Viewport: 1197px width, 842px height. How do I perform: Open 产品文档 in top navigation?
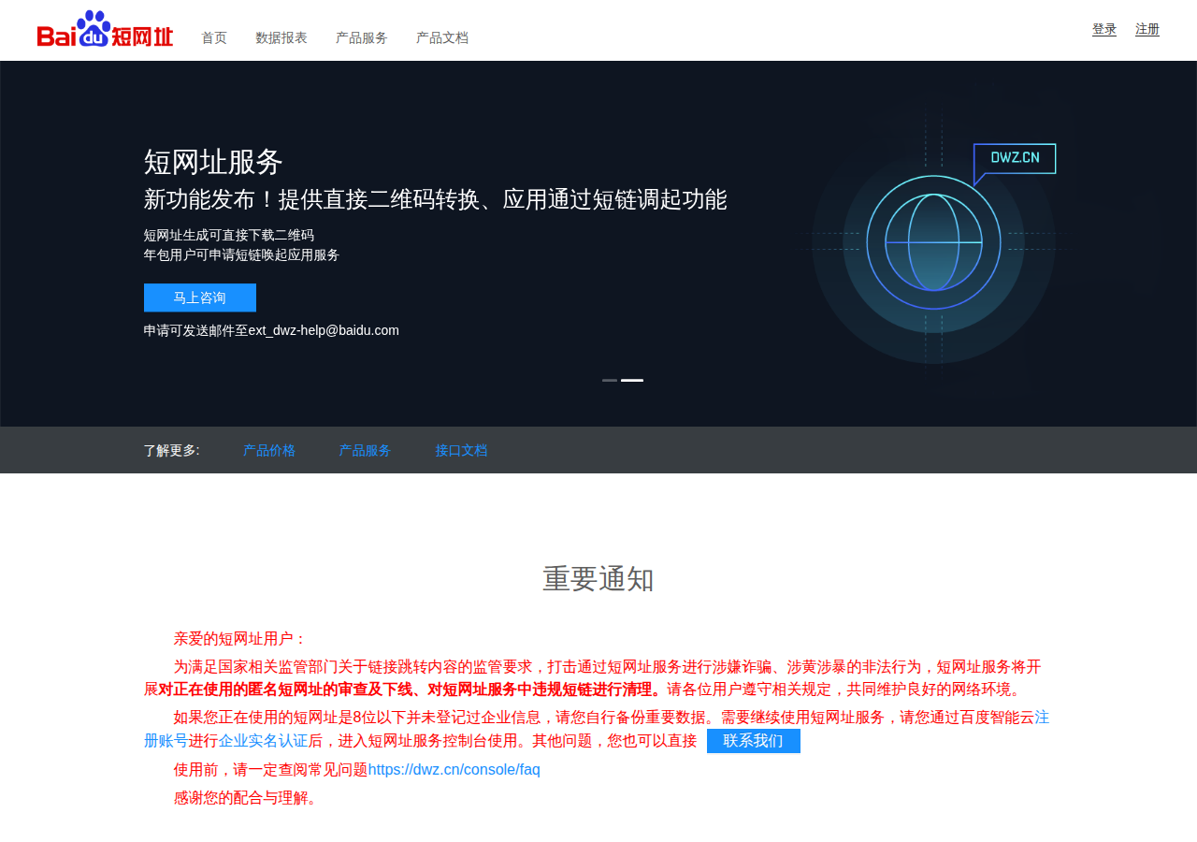coord(442,37)
